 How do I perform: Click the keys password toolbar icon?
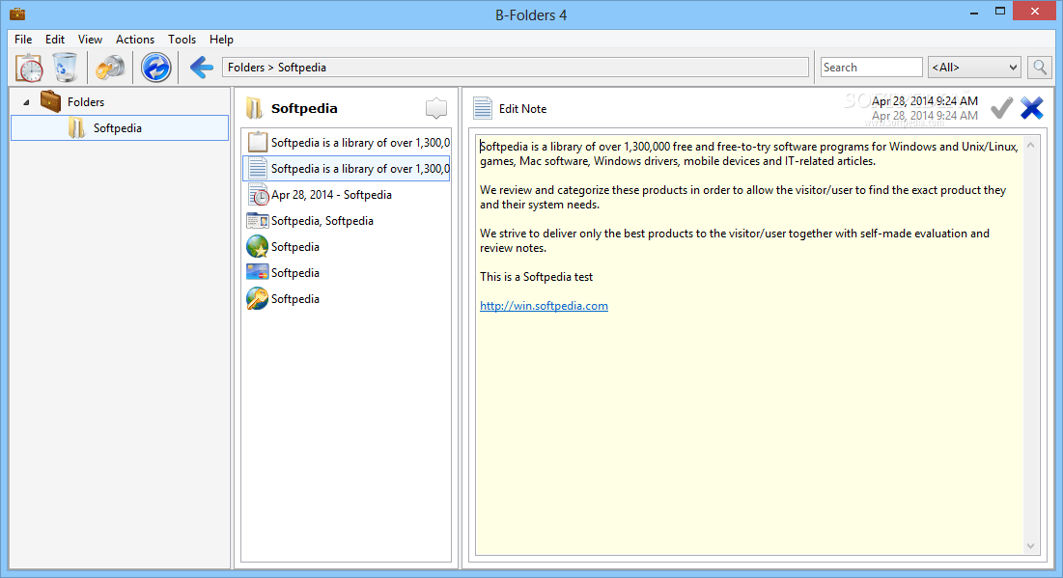[110, 68]
